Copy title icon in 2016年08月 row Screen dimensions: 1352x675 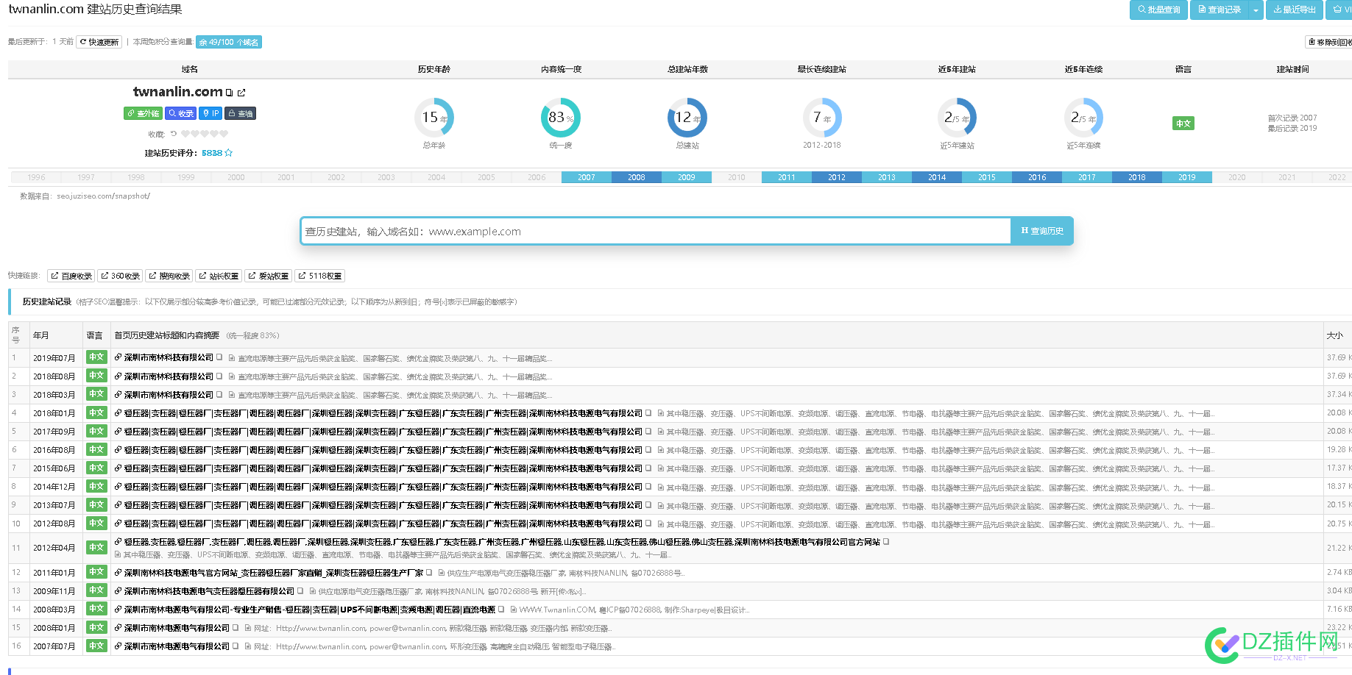648,449
